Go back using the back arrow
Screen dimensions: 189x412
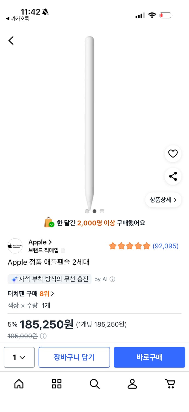coord(11,40)
